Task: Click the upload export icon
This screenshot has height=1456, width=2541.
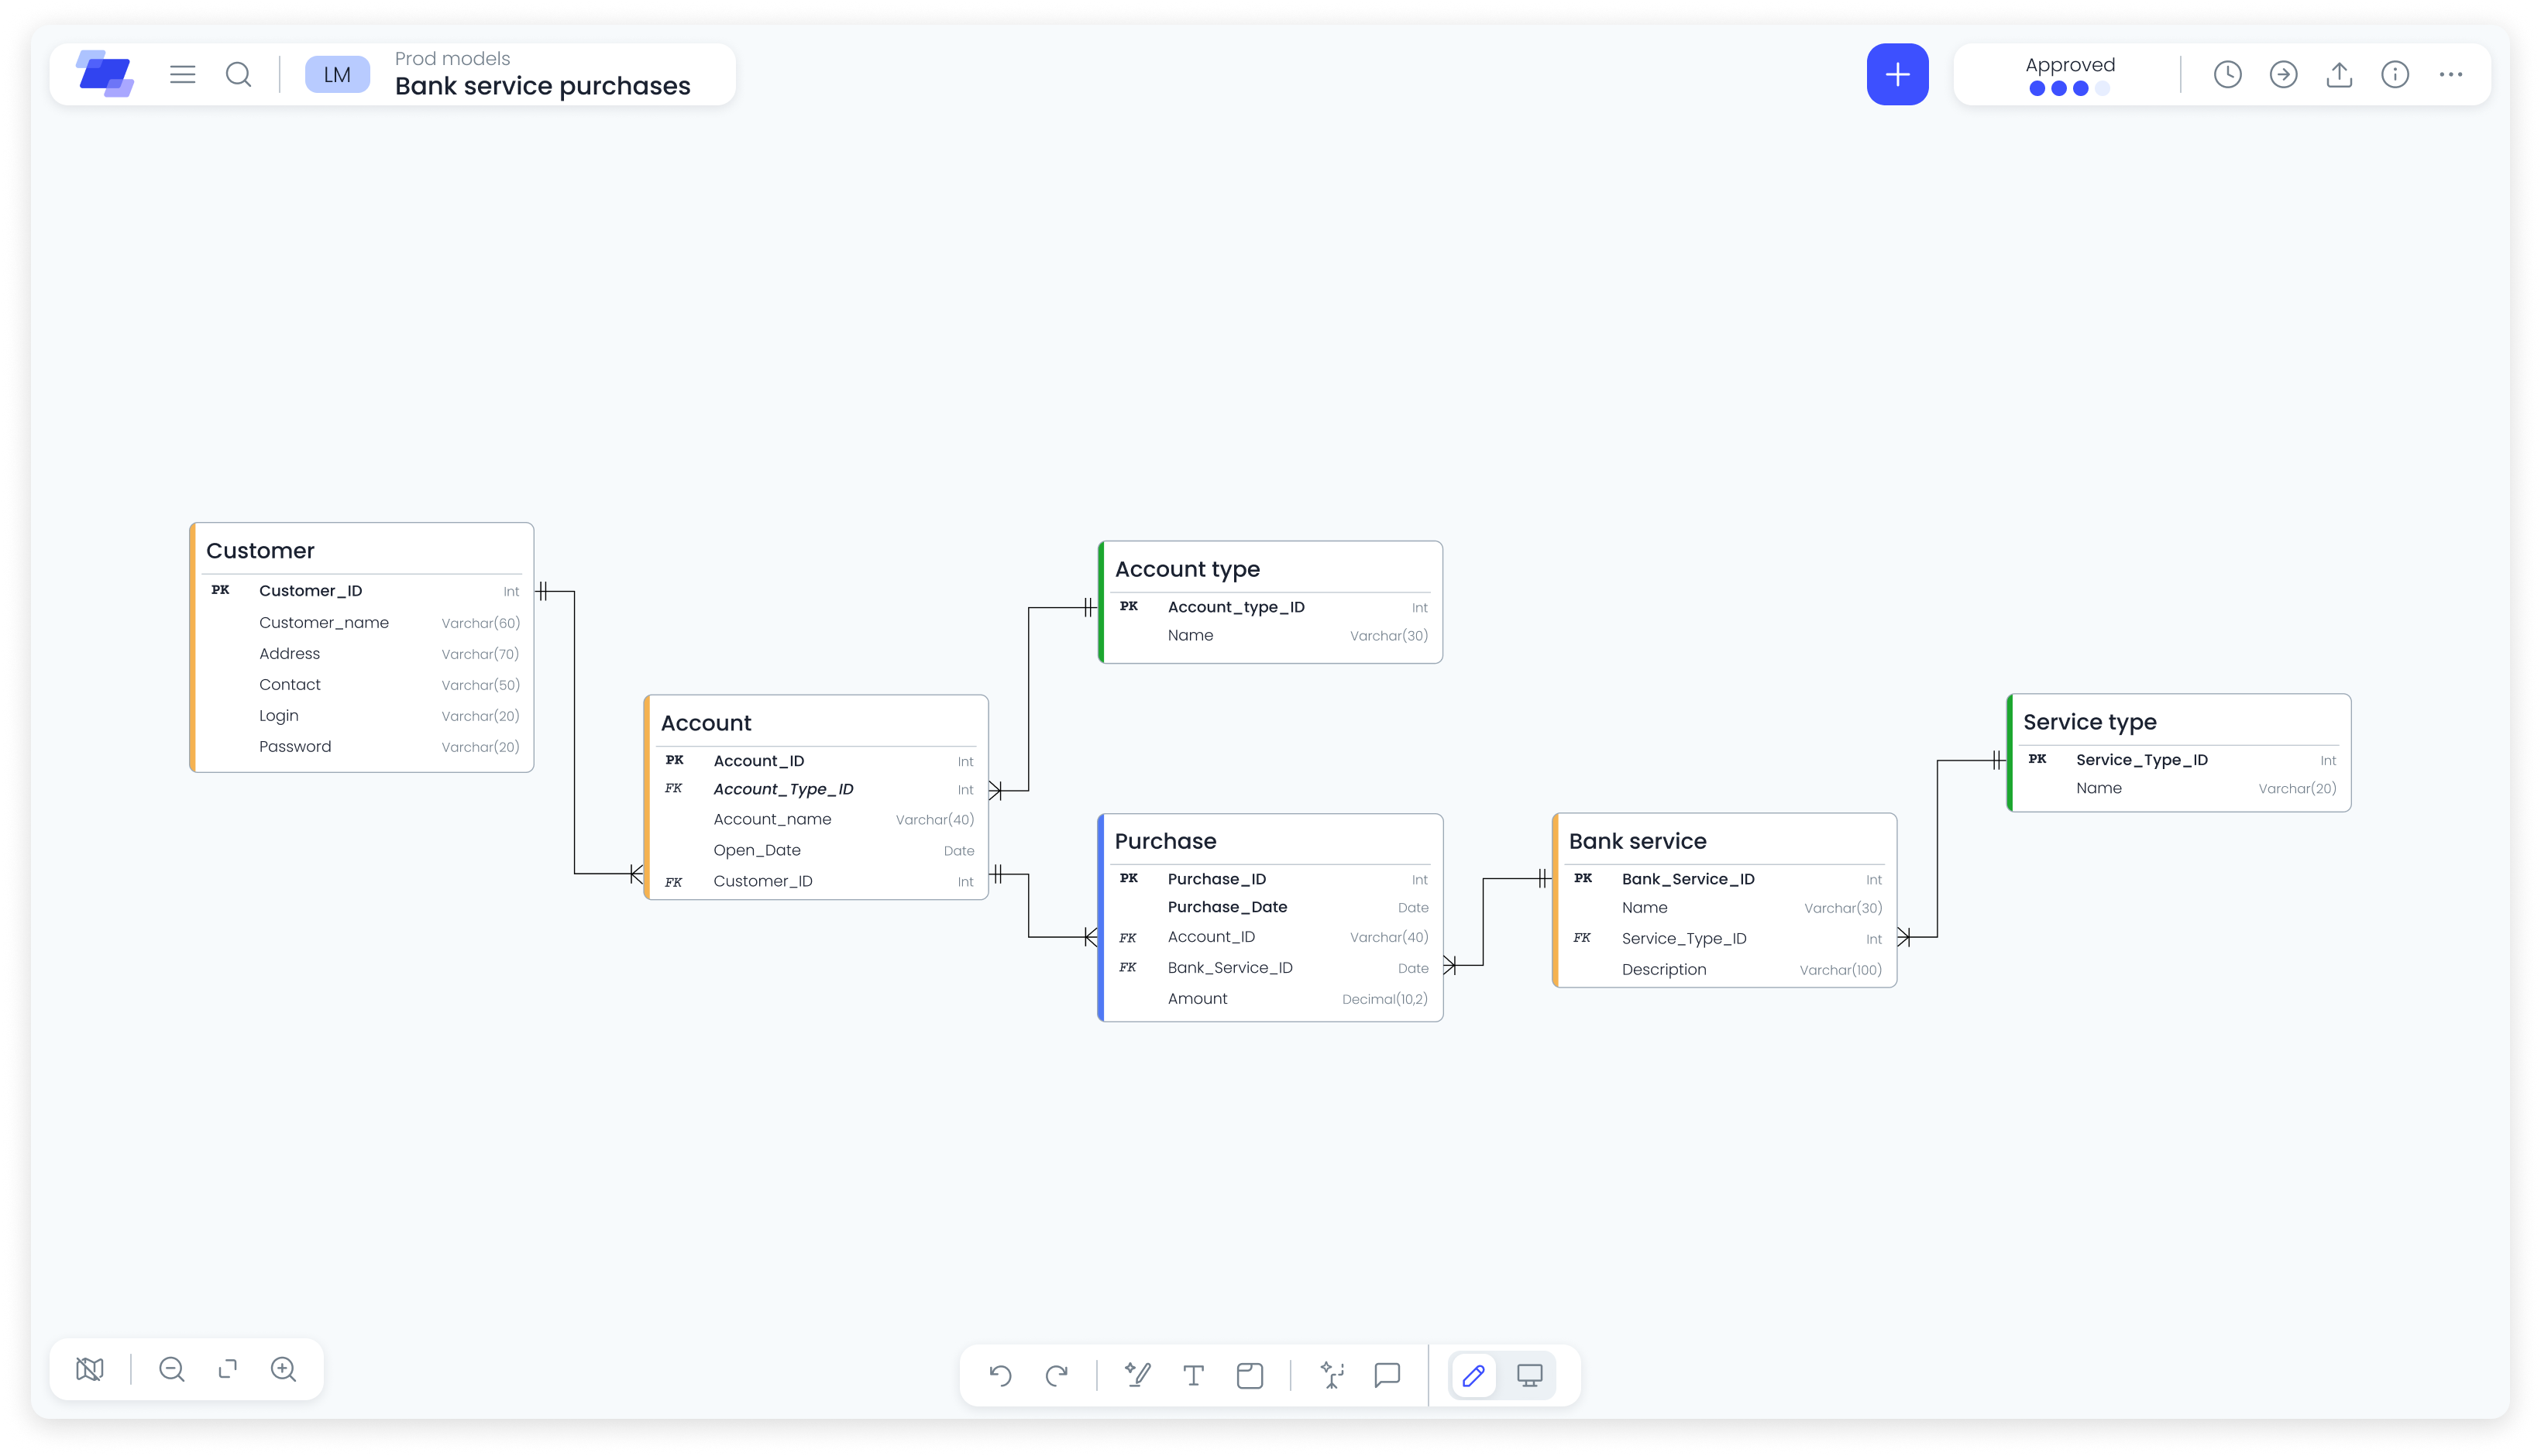Action: click(2339, 74)
